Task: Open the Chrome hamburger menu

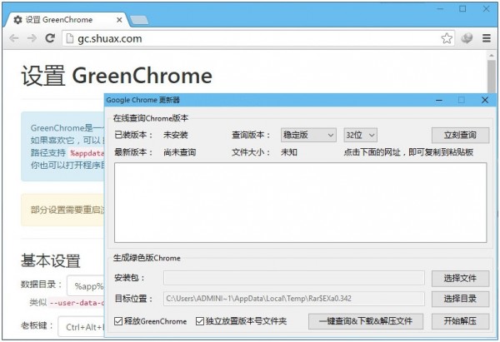Action: click(485, 38)
